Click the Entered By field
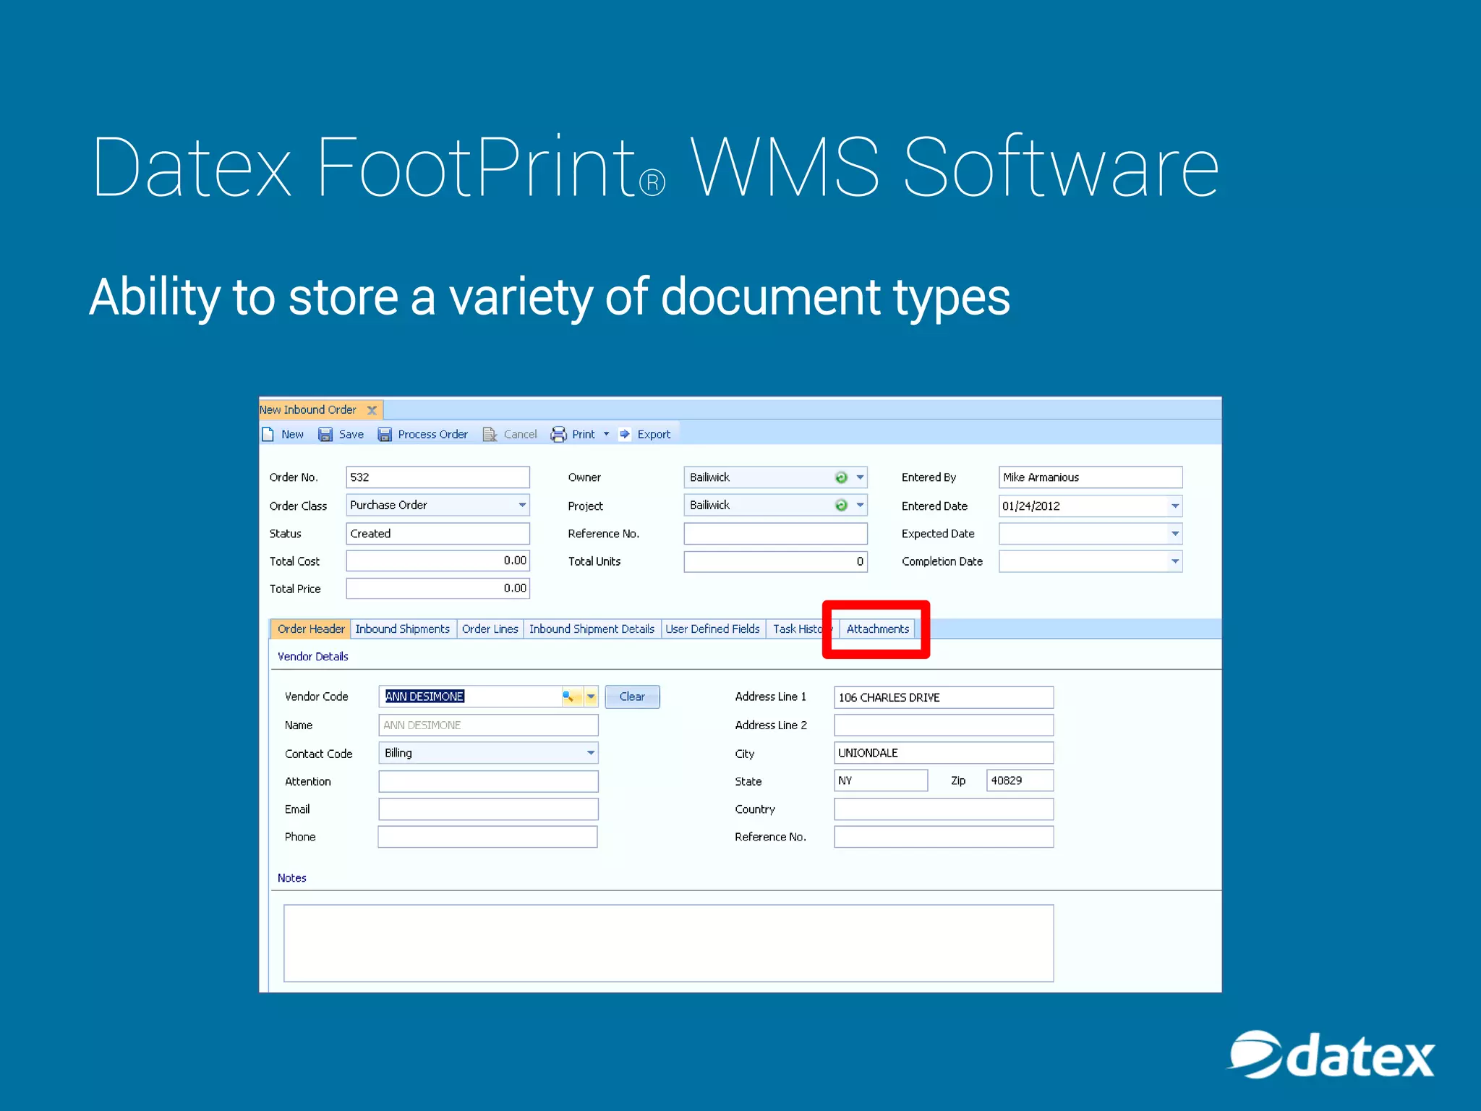The image size is (1481, 1111). 1091,477
